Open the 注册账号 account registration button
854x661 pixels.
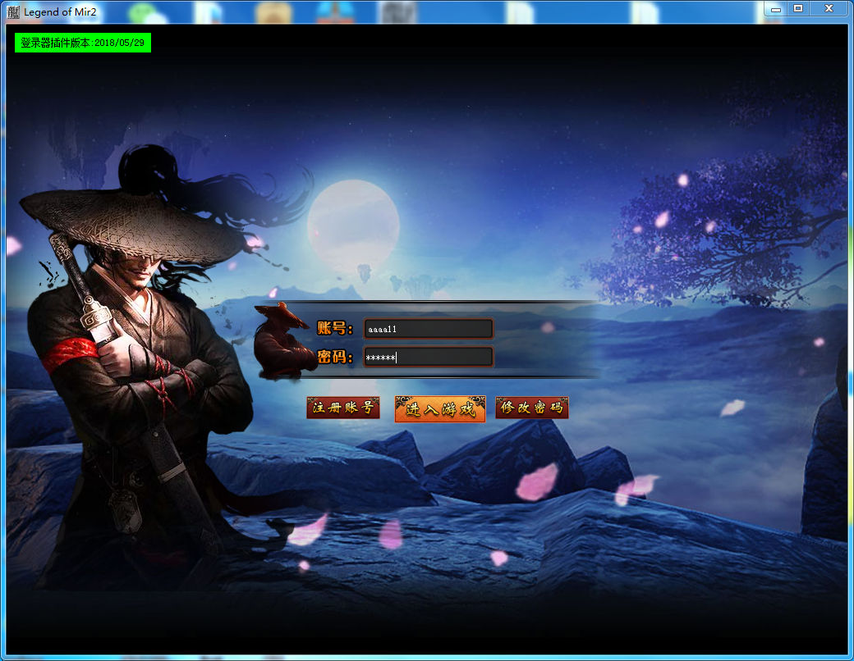(343, 408)
